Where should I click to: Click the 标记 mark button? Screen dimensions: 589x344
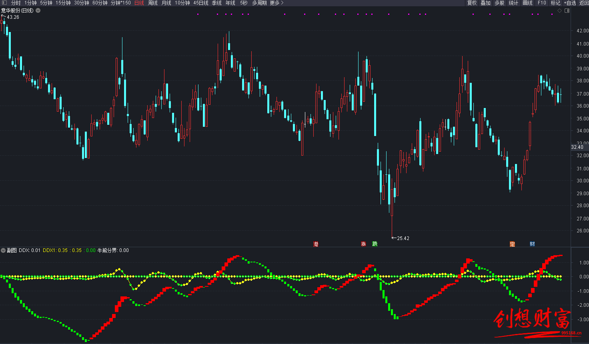pos(555,3)
